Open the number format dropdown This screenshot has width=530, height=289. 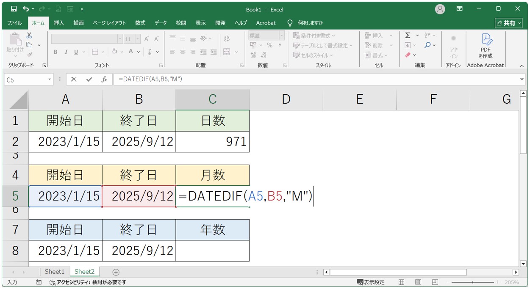(281, 36)
